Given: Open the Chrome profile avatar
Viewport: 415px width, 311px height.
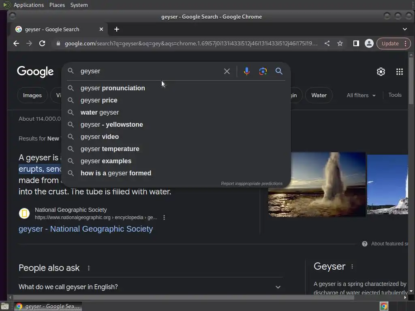Looking at the screenshot, I should pos(369,43).
